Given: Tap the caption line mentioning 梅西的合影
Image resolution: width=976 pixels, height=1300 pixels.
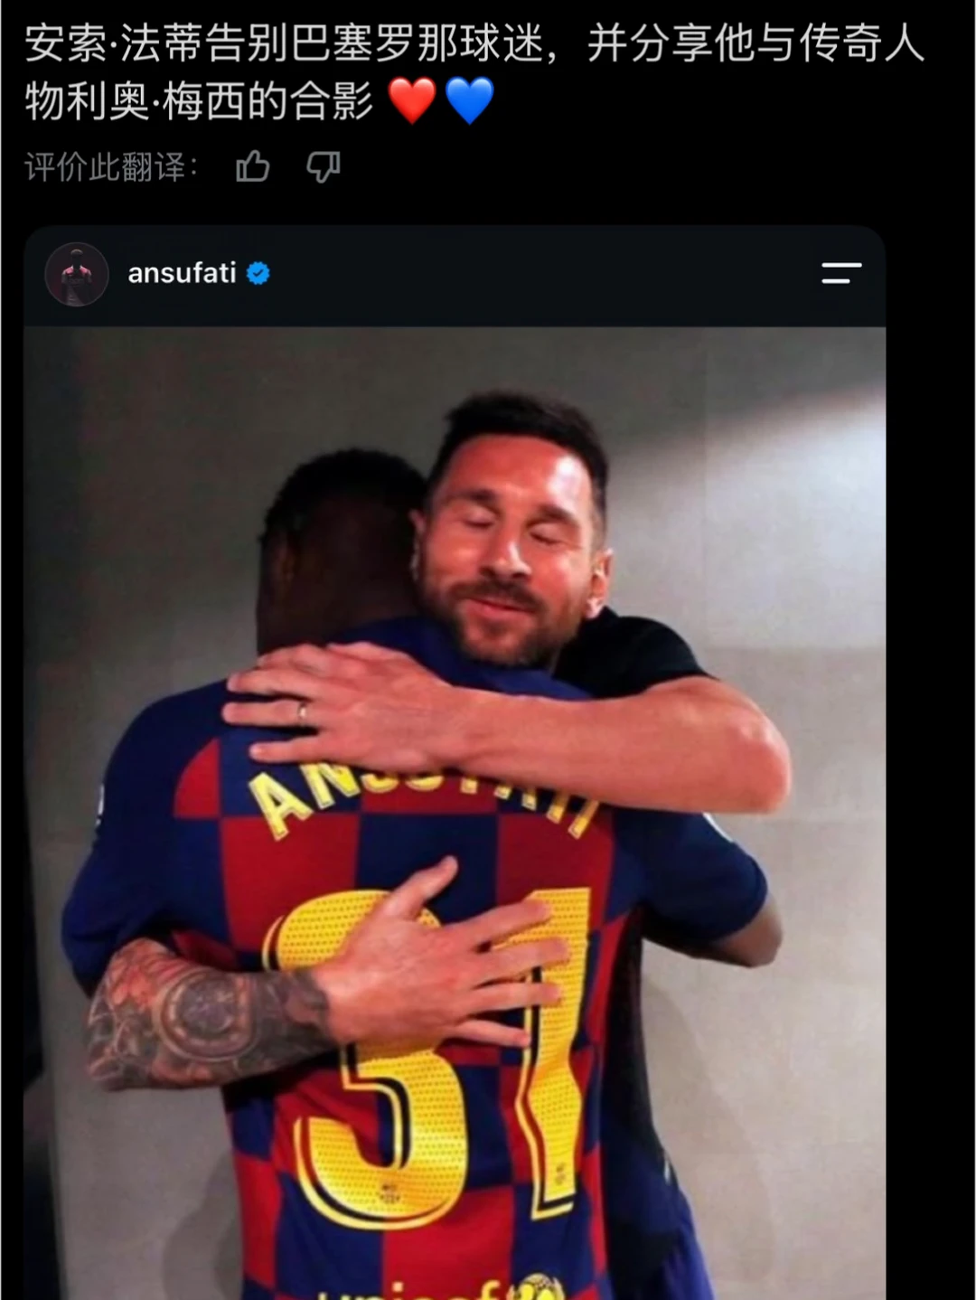Looking at the screenshot, I should [x=199, y=100].
